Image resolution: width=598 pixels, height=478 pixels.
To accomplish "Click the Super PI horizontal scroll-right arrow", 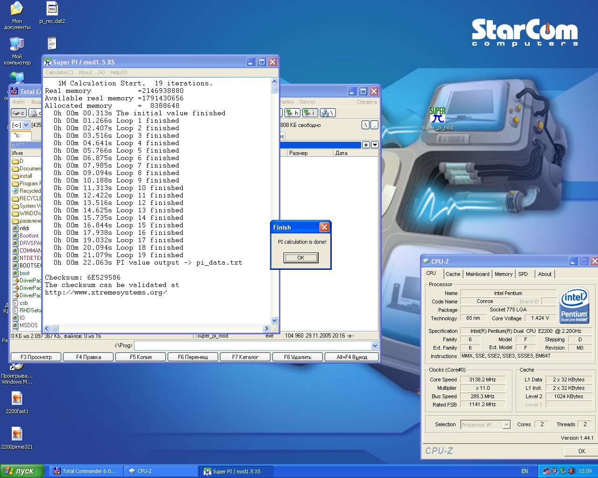I will (x=267, y=329).
